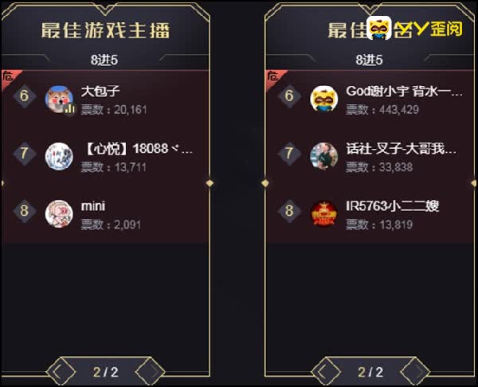Viewport: 478px width, 387px height.
Task: Click IR5763小二二嫂 red avatar
Action: [324, 214]
